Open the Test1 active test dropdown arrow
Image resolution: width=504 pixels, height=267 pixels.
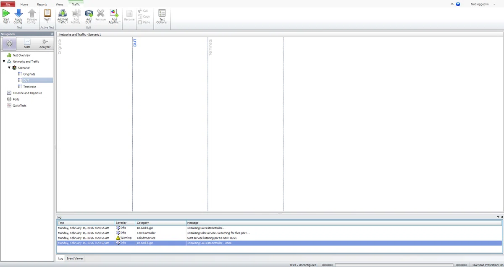pyautogui.click(x=47, y=22)
